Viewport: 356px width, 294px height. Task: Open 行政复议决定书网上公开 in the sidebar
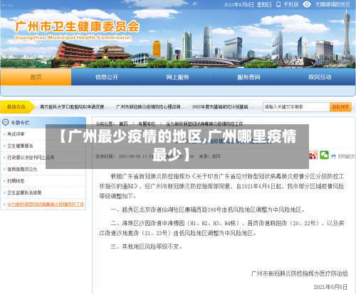pos(31,158)
